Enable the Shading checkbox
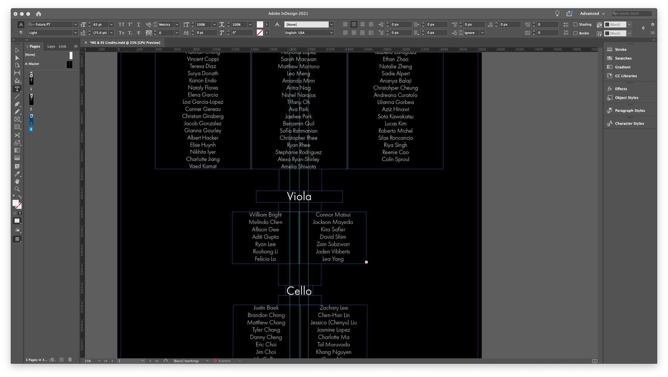 tap(575, 24)
